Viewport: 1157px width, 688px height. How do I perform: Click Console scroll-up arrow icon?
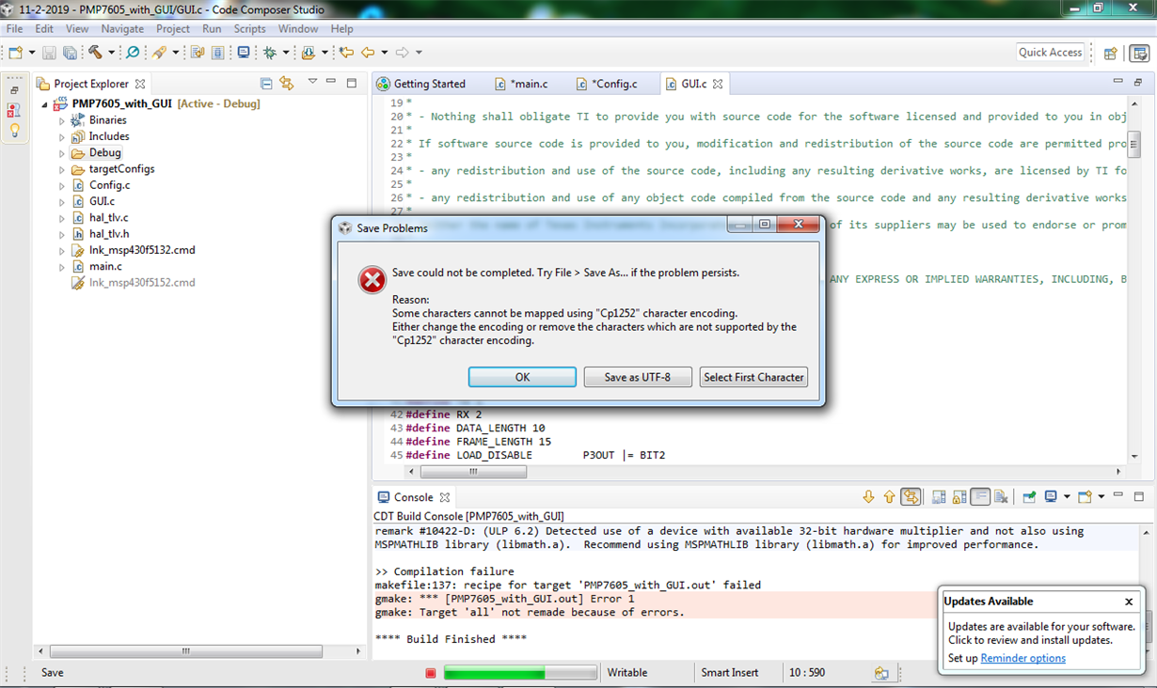(889, 497)
